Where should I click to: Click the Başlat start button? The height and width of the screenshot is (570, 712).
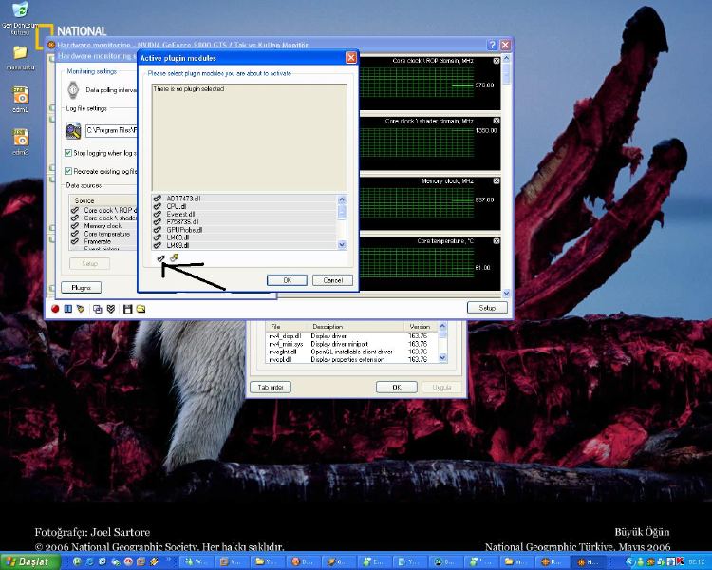[30, 561]
